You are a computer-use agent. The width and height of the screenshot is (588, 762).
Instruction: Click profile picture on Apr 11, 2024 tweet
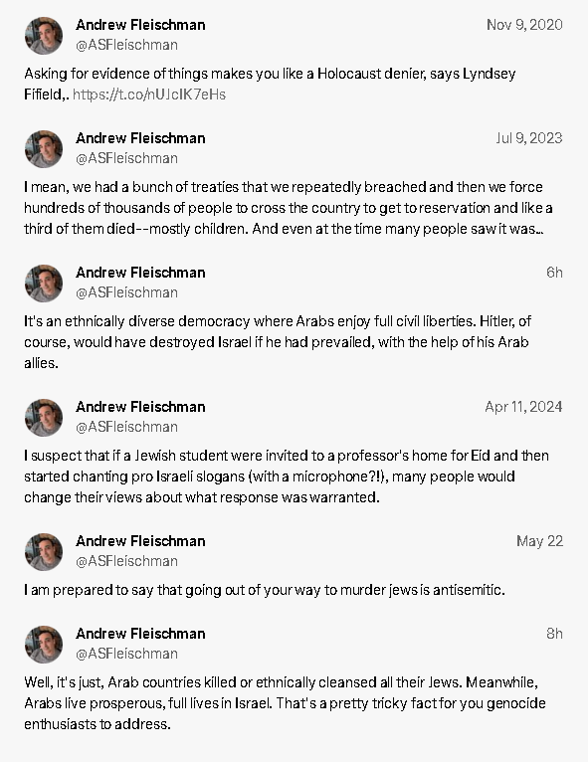44,418
